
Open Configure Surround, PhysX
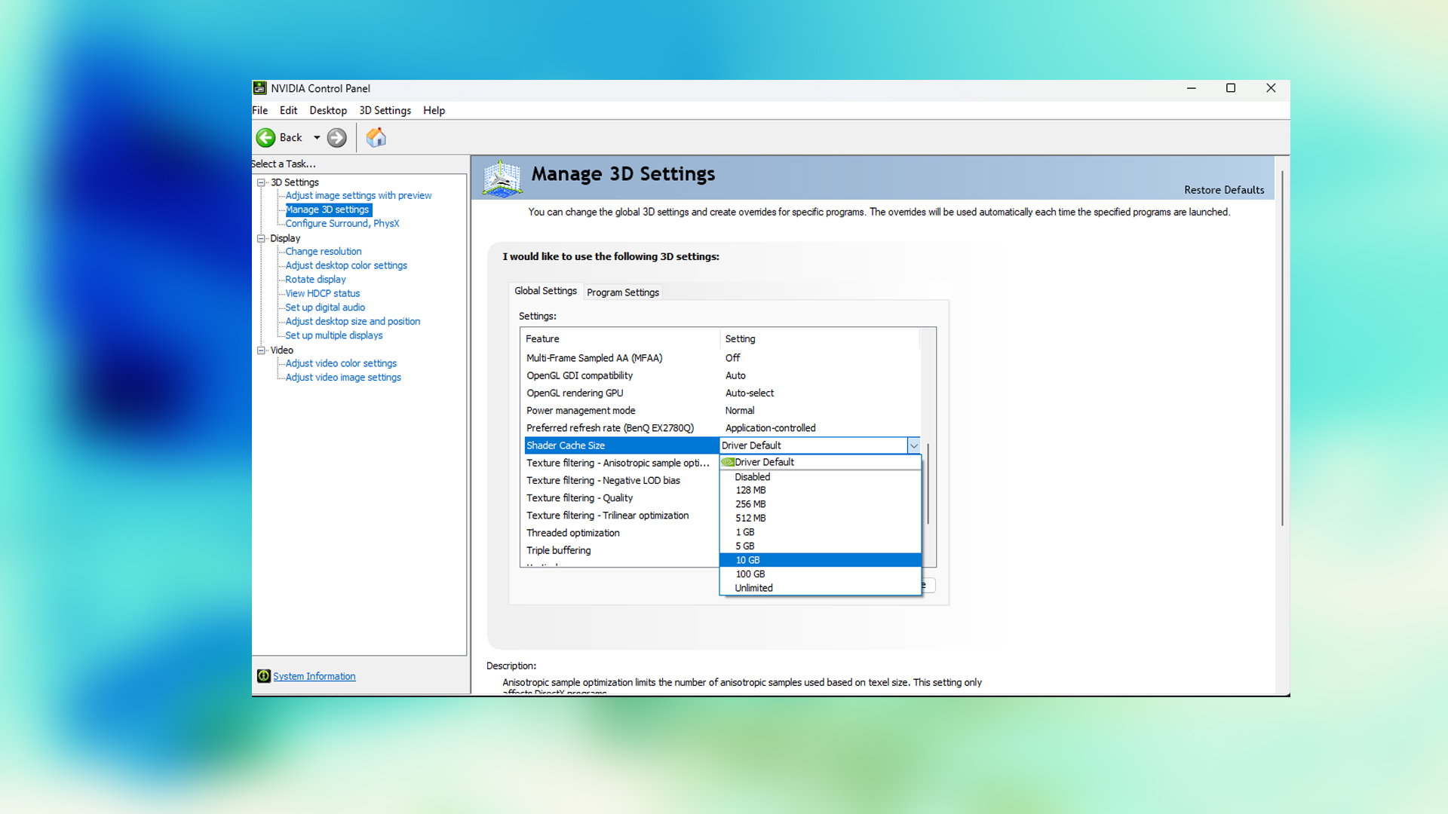pos(342,223)
